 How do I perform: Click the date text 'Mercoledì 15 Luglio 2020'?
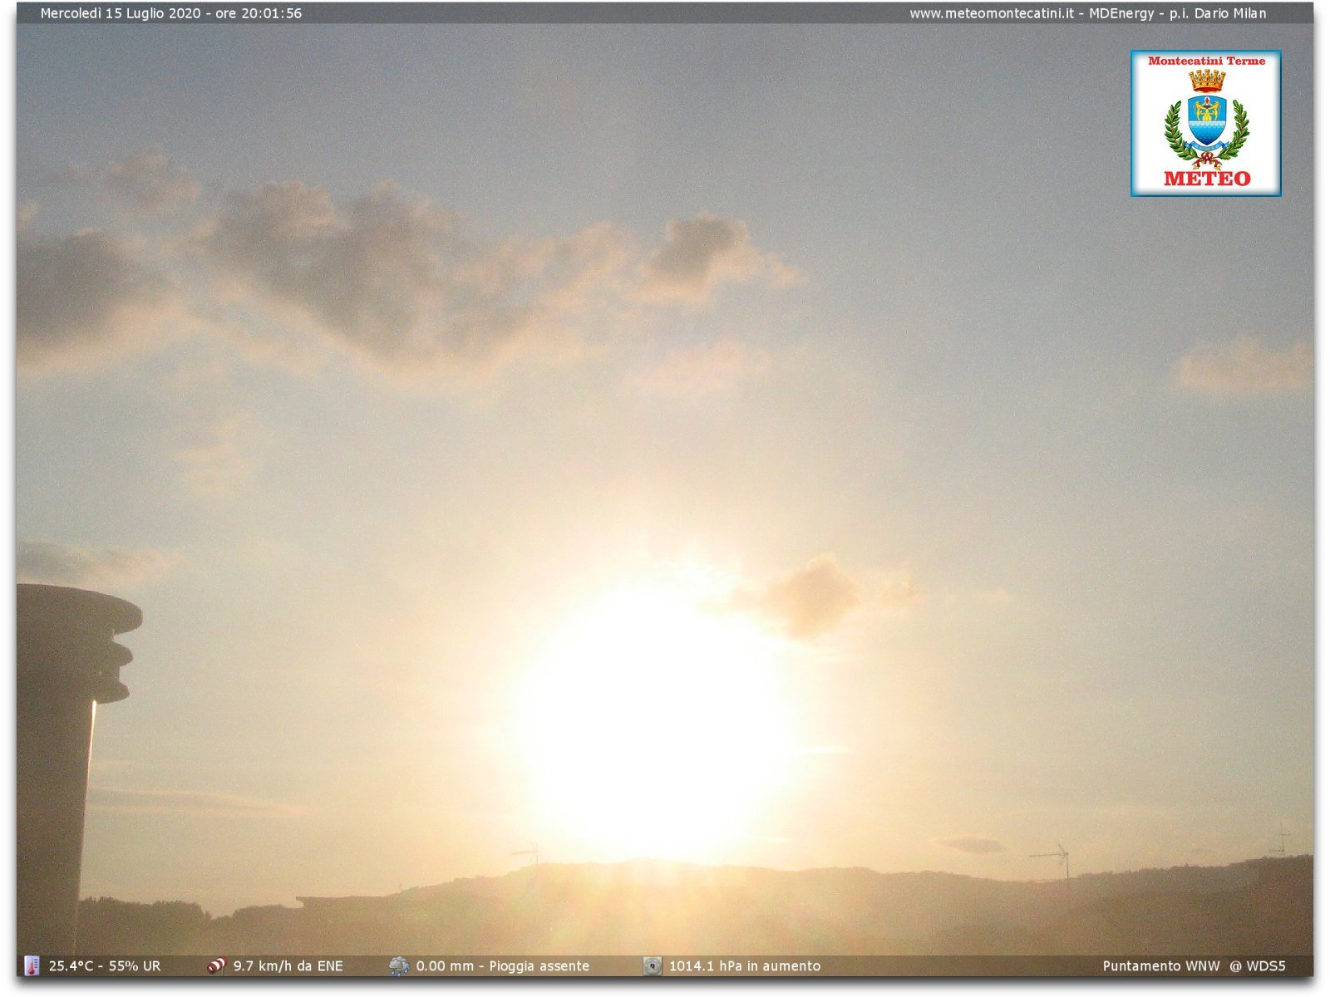pyautogui.click(x=121, y=13)
